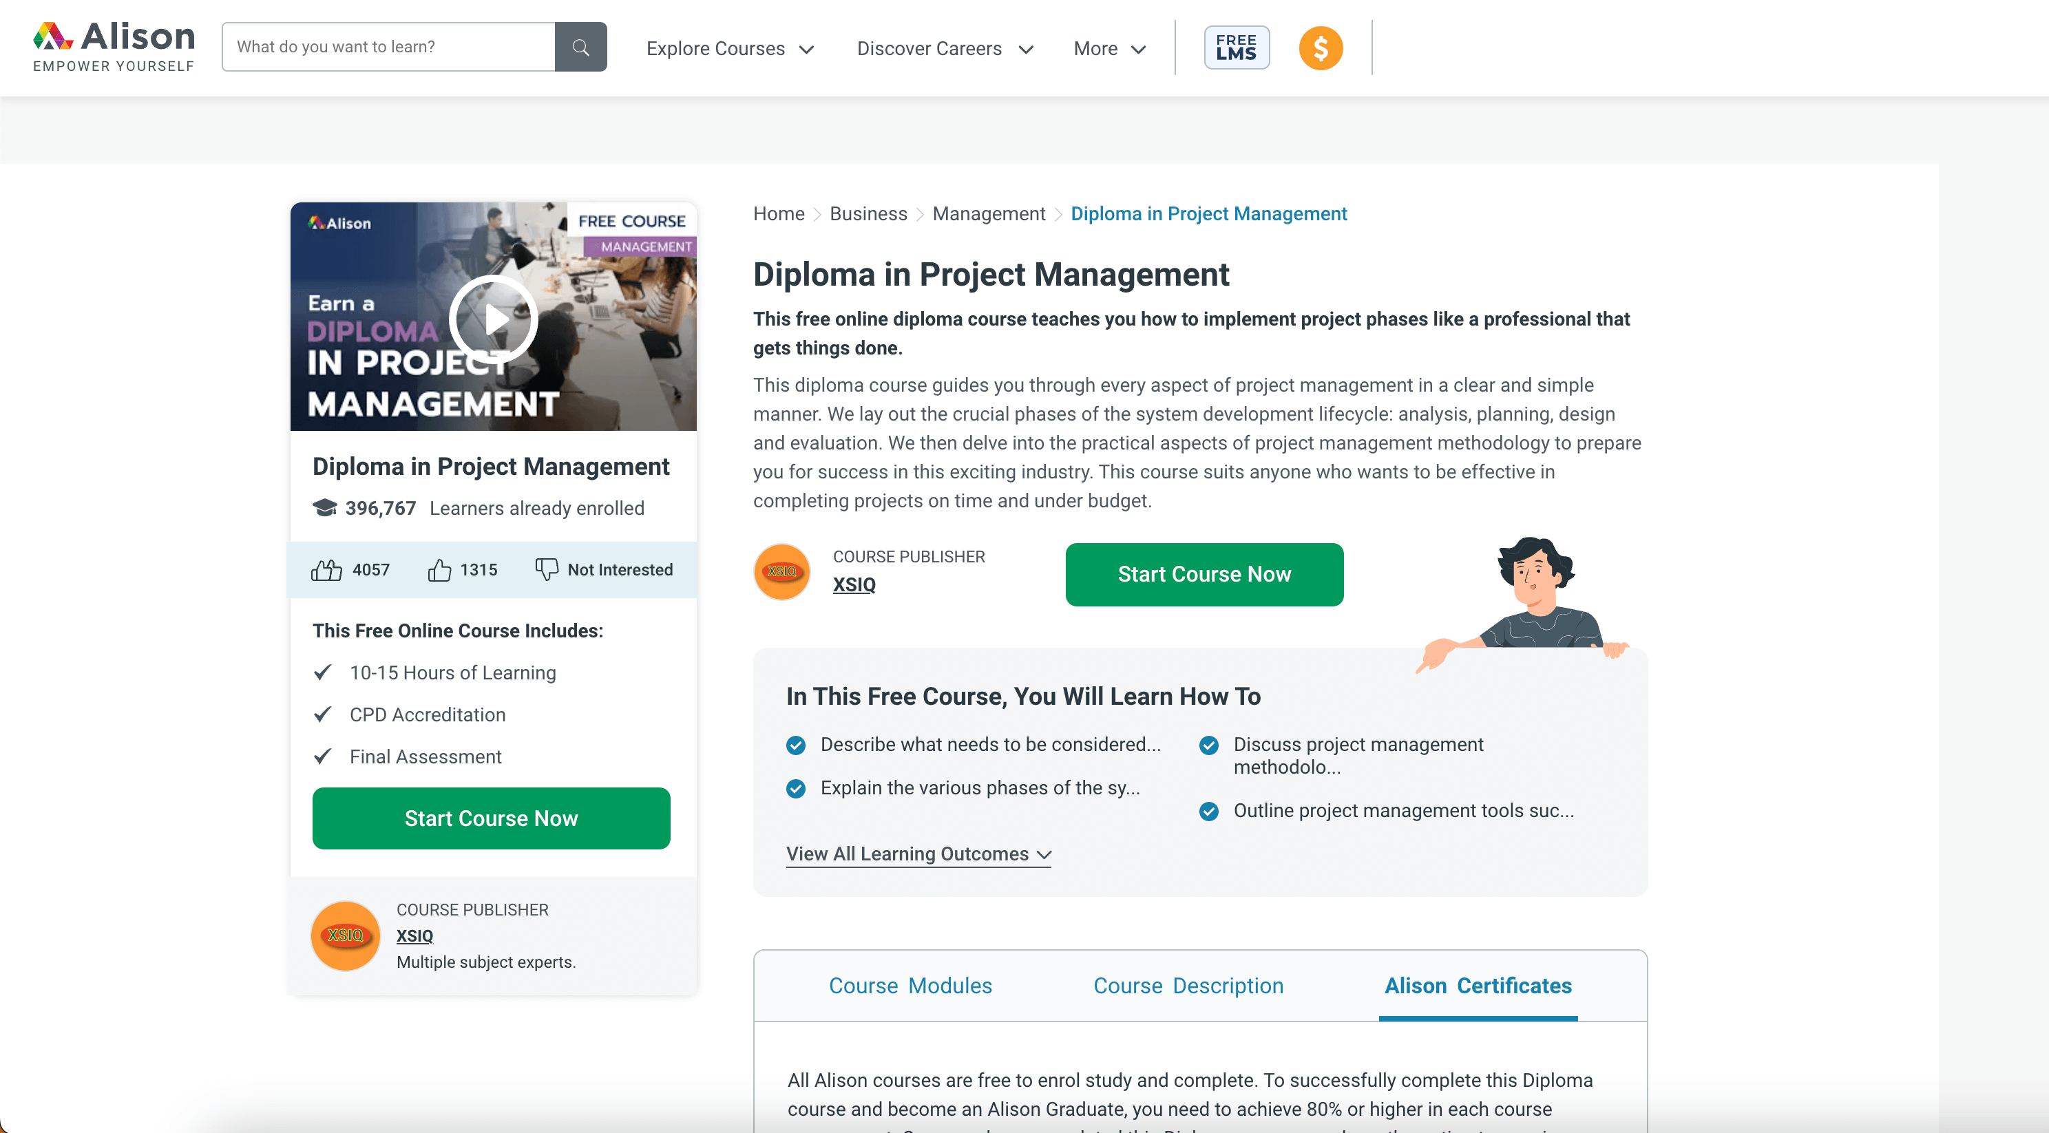Click Start Course Now in sidebar card

point(491,818)
